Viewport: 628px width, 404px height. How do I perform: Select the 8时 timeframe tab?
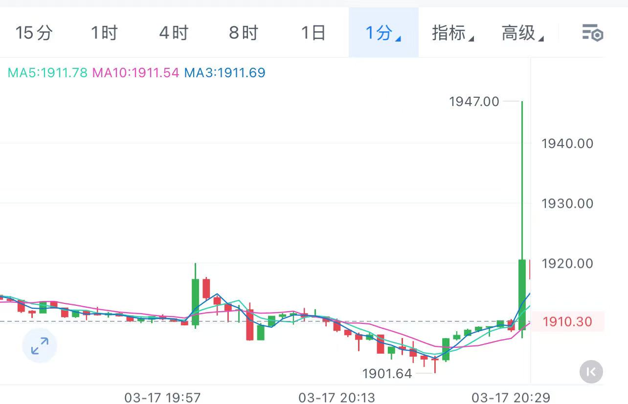243,33
